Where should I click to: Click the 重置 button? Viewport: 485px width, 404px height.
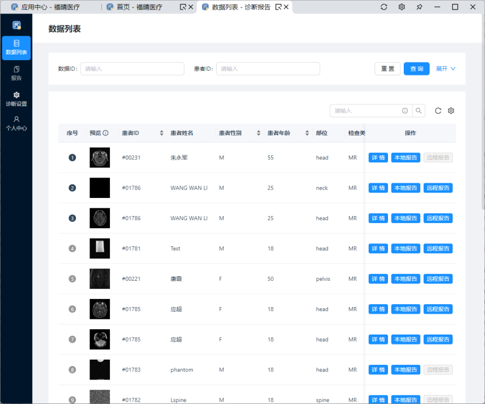[x=387, y=69]
